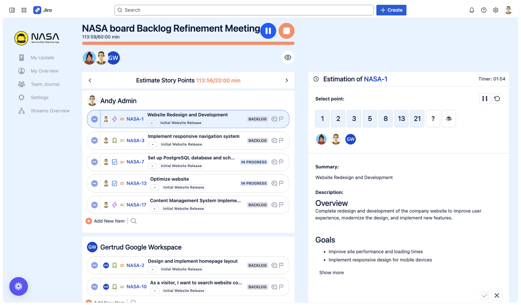Viewport: 521px width, 305px height.
Task: Go to the previous meeting step chevron
Action: [x=90, y=80]
